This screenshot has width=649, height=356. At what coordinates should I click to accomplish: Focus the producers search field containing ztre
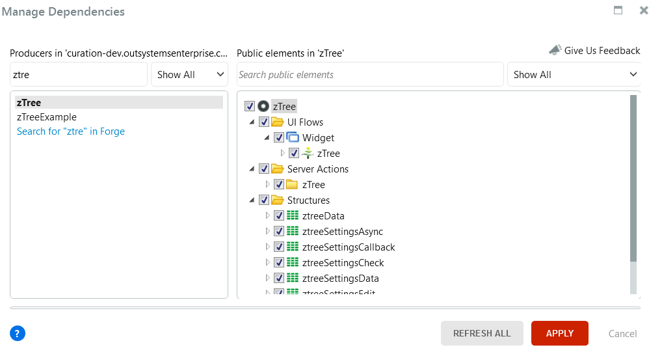point(79,75)
